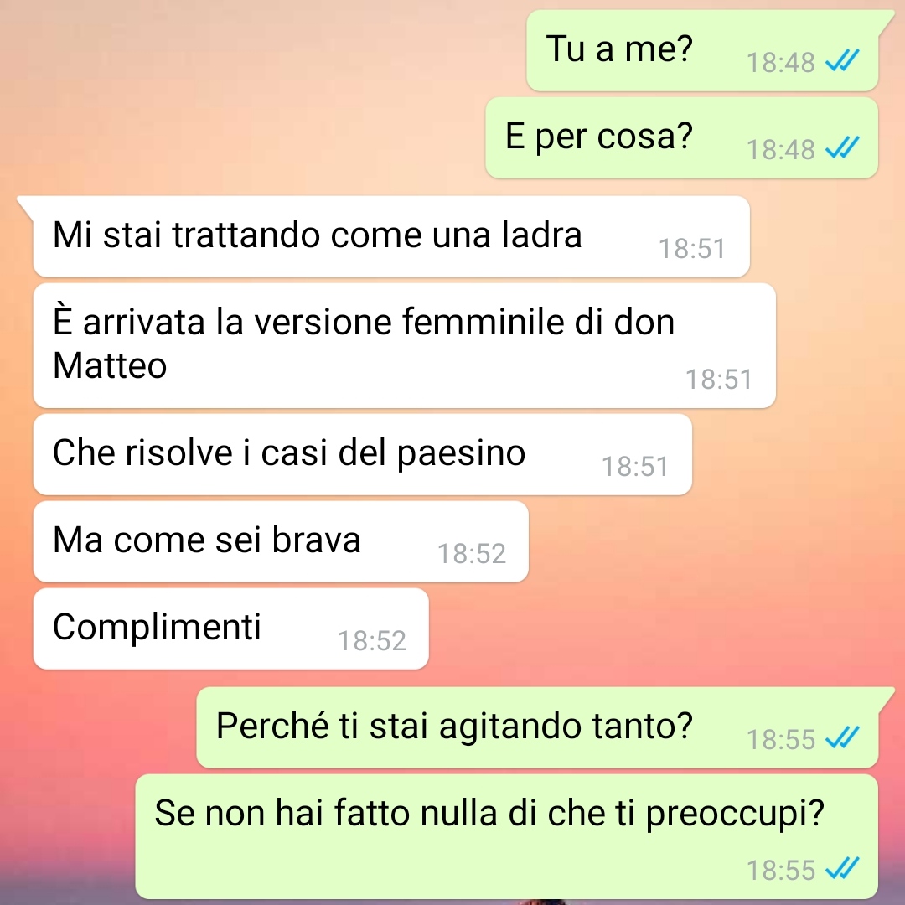Screen dimensions: 905x905
Task: Tap 'Se non hai fatto nulla di che ti preoccupi?'
Action: pyautogui.click(x=507, y=837)
